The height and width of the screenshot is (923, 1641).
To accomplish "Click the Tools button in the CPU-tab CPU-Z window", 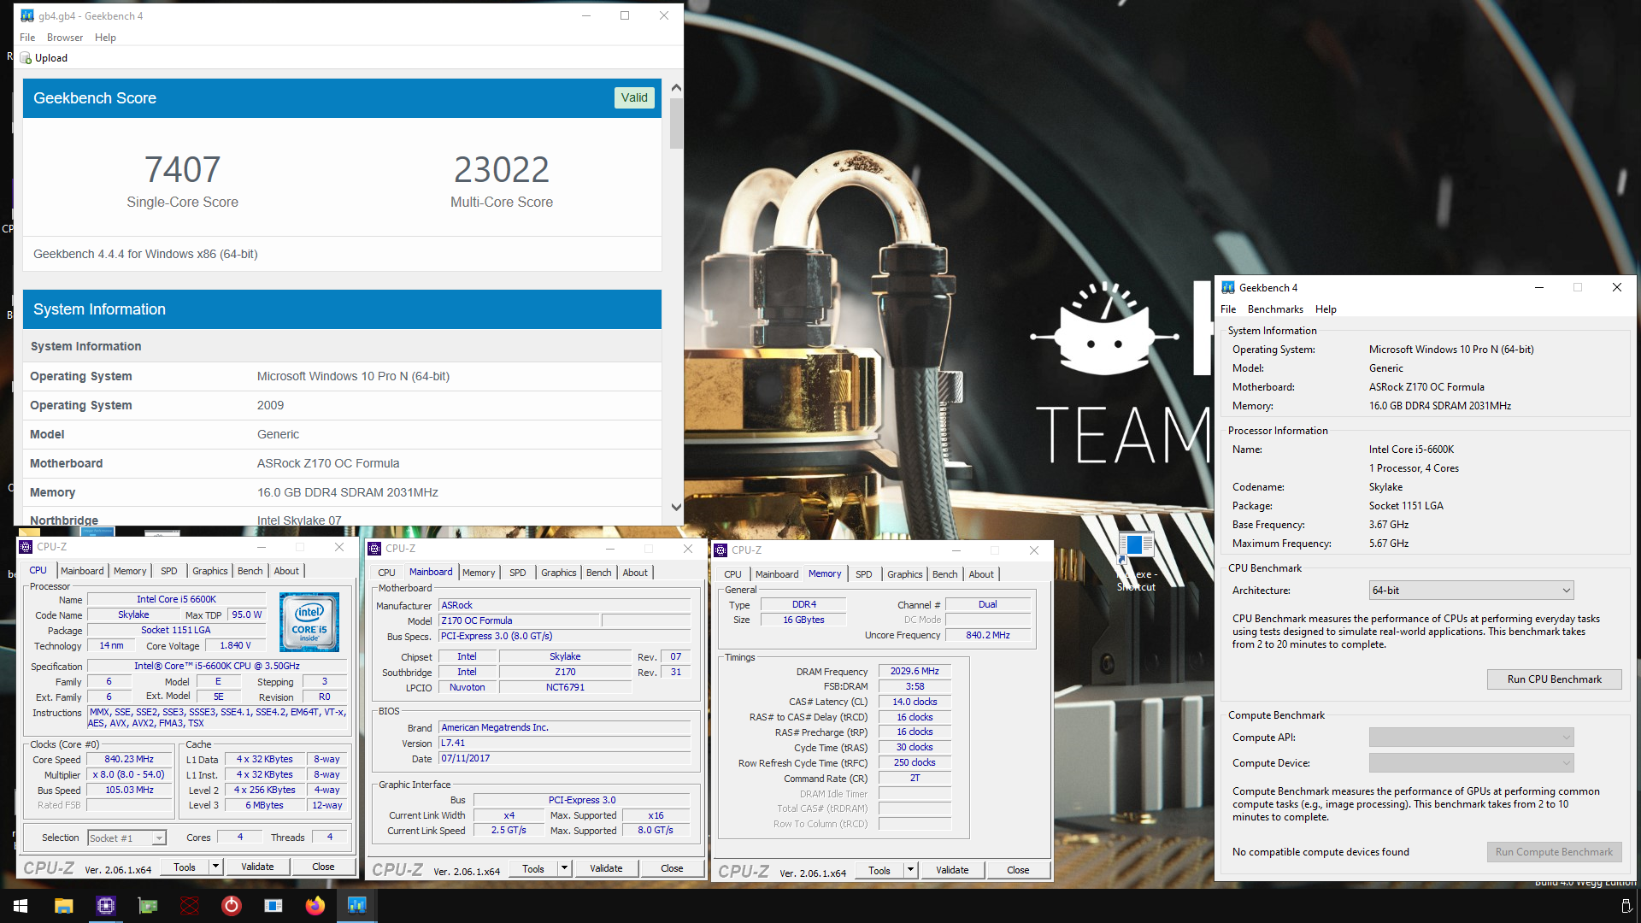I will (185, 867).
